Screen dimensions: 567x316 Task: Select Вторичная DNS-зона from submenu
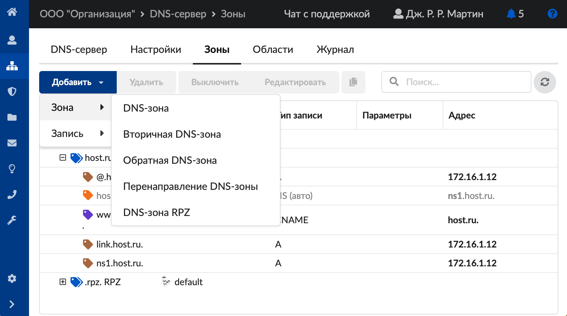(x=172, y=134)
